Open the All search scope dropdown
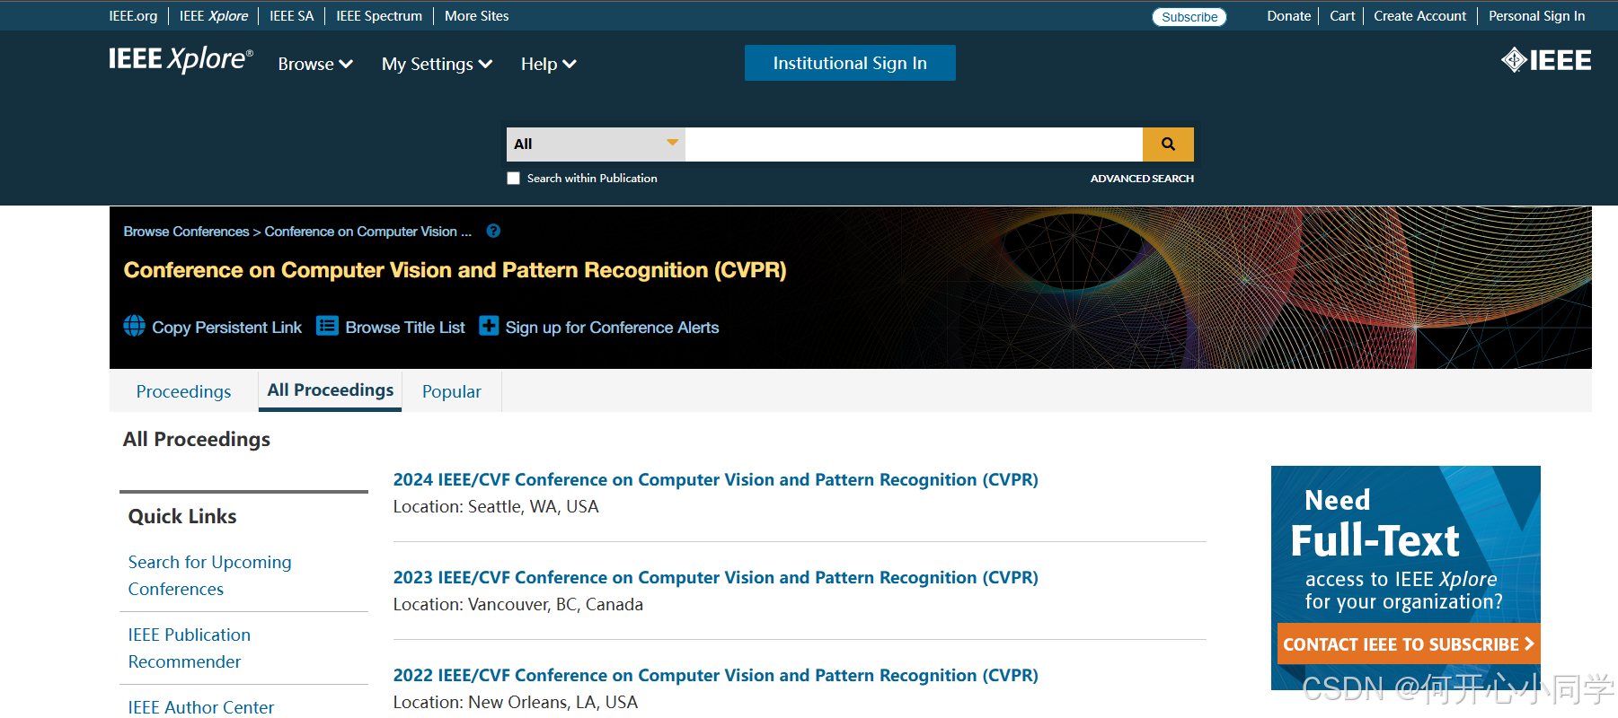The height and width of the screenshot is (718, 1618). pos(596,144)
